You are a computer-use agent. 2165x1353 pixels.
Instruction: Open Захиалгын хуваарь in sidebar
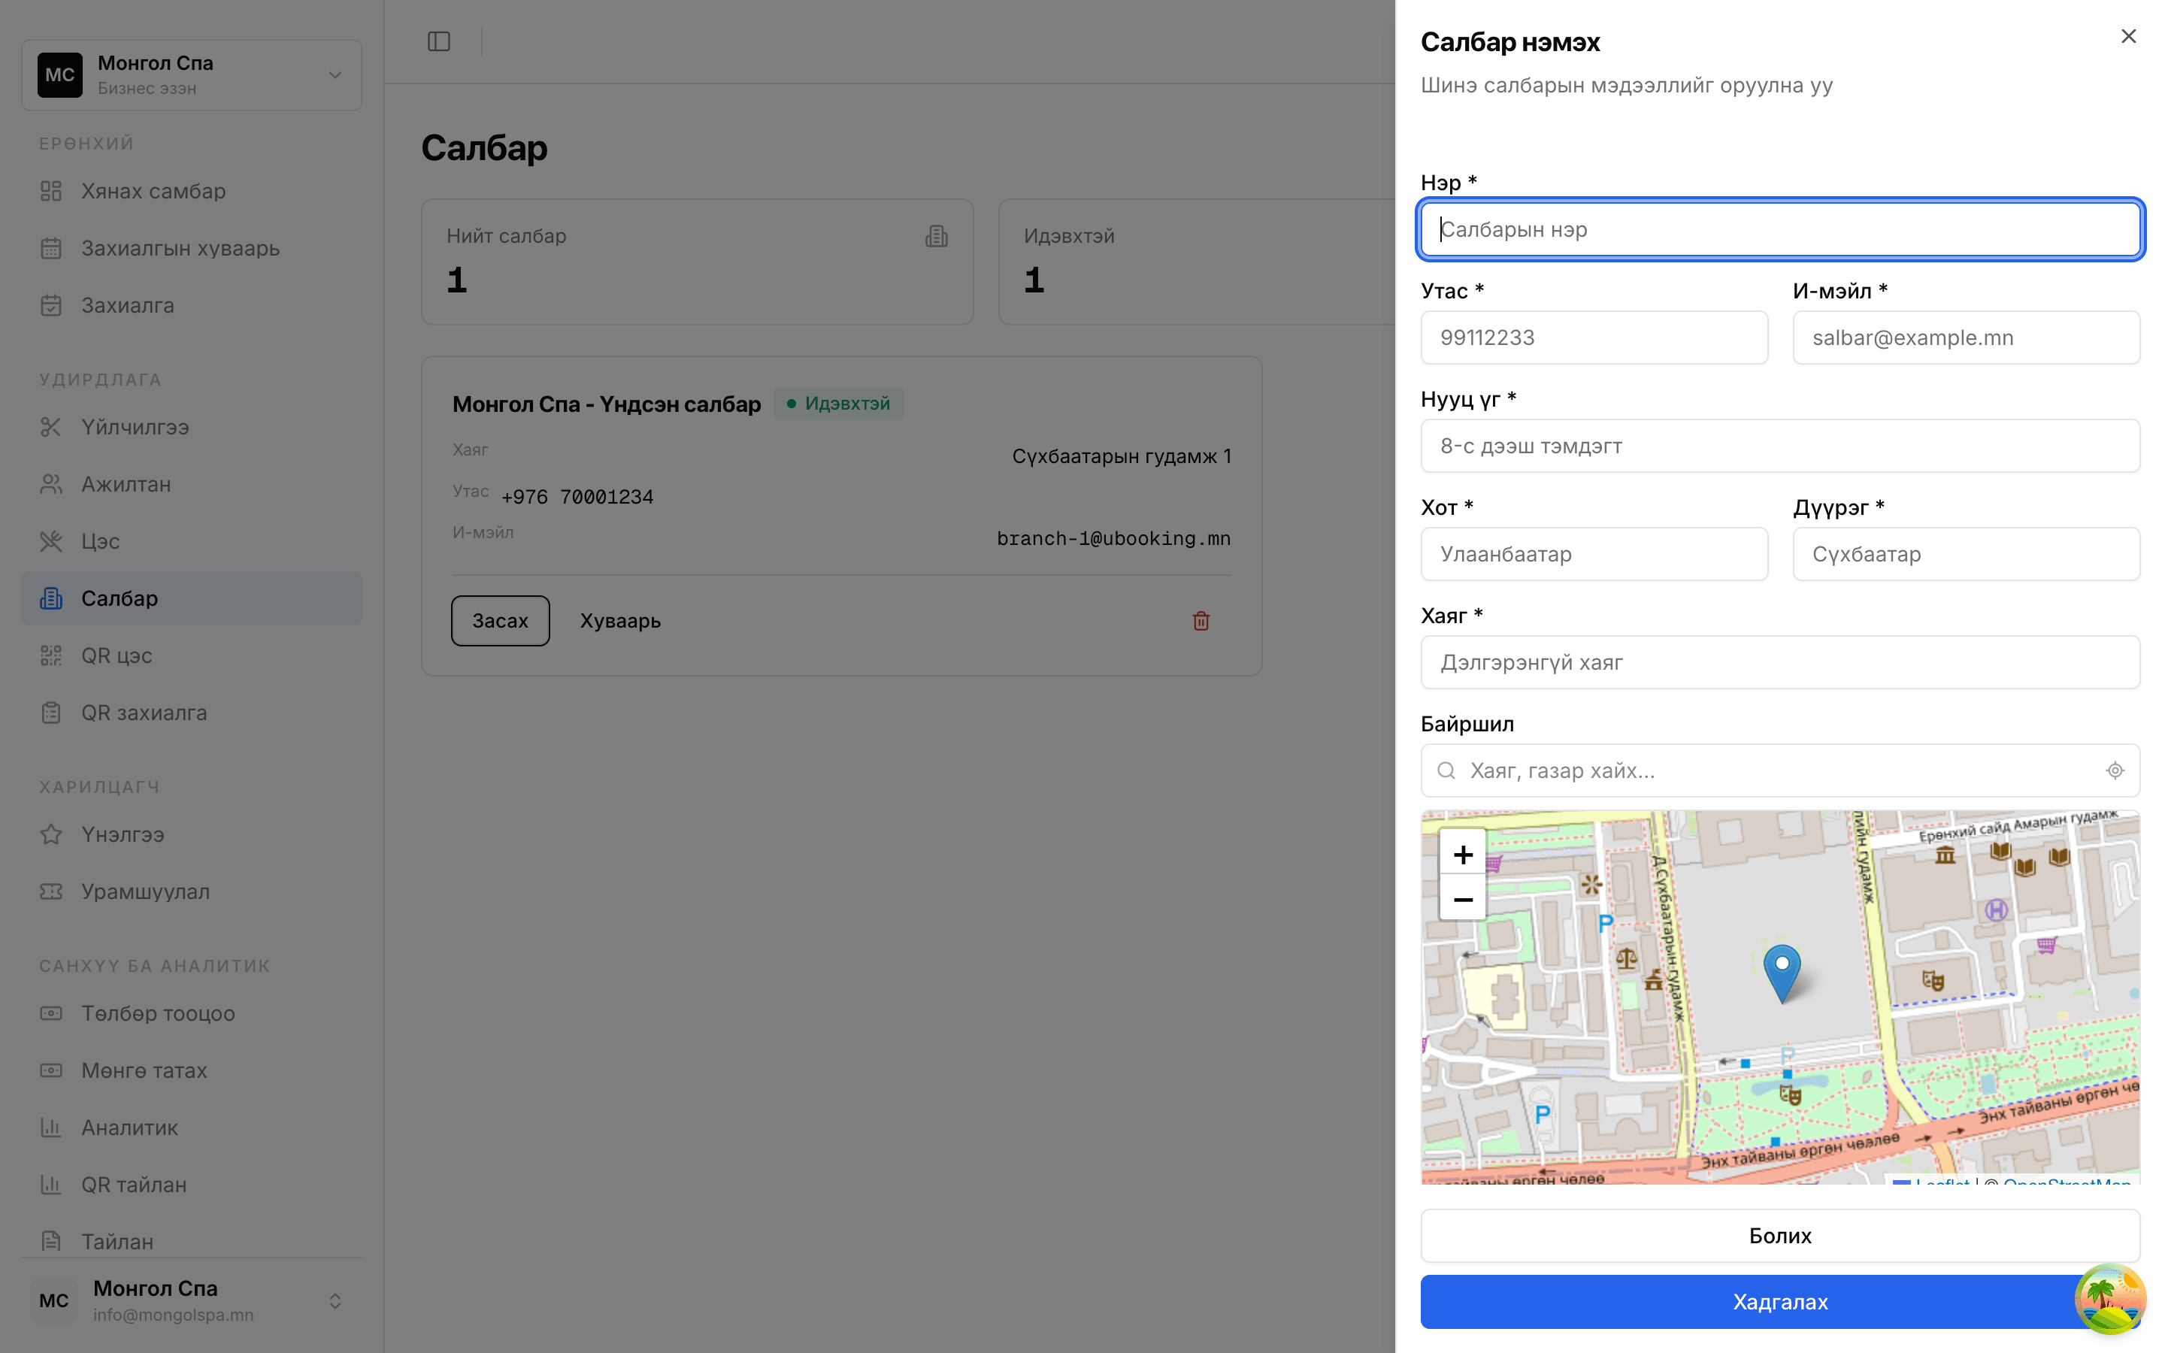pos(192,248)
